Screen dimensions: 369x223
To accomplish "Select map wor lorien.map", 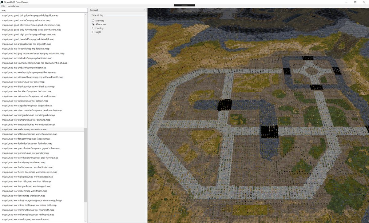I will point(42,196).
